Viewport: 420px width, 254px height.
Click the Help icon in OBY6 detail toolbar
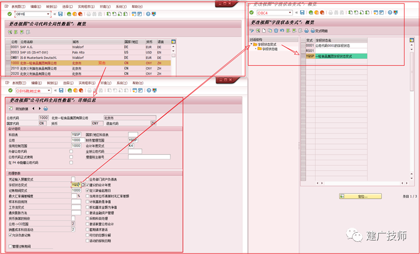(149, 90)
